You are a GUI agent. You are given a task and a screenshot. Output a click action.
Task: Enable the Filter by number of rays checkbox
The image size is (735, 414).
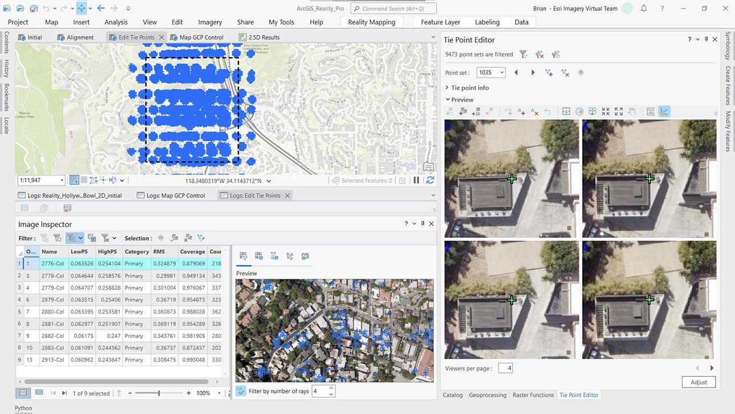240,391
